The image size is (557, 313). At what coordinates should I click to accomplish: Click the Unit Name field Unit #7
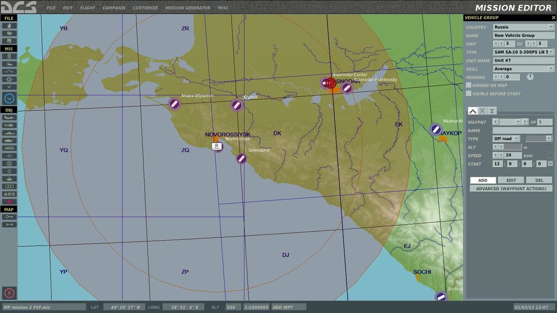[523, 60]
